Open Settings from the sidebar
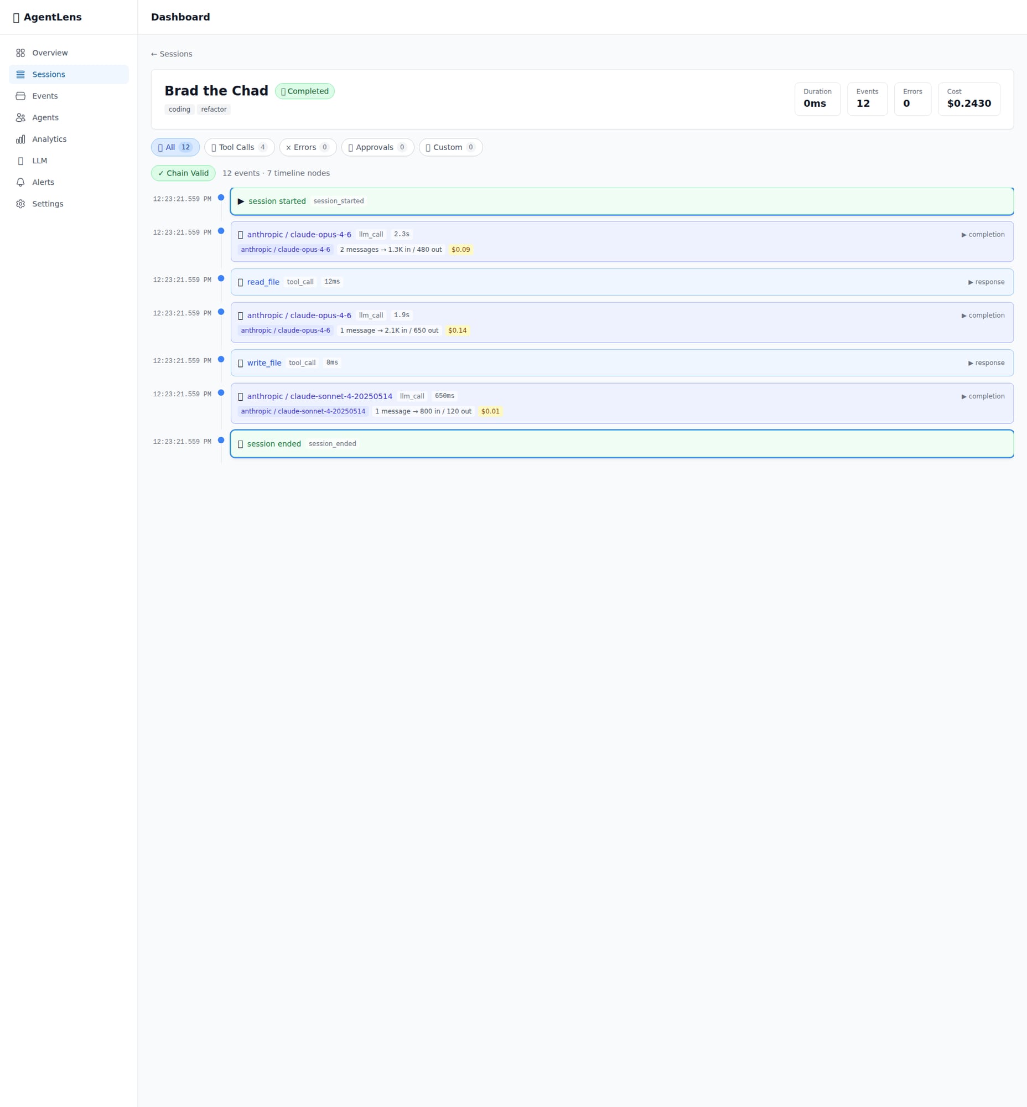The height and width of the screenshot is (1107, 1027). pyautogui.click(x=69, y=204)
